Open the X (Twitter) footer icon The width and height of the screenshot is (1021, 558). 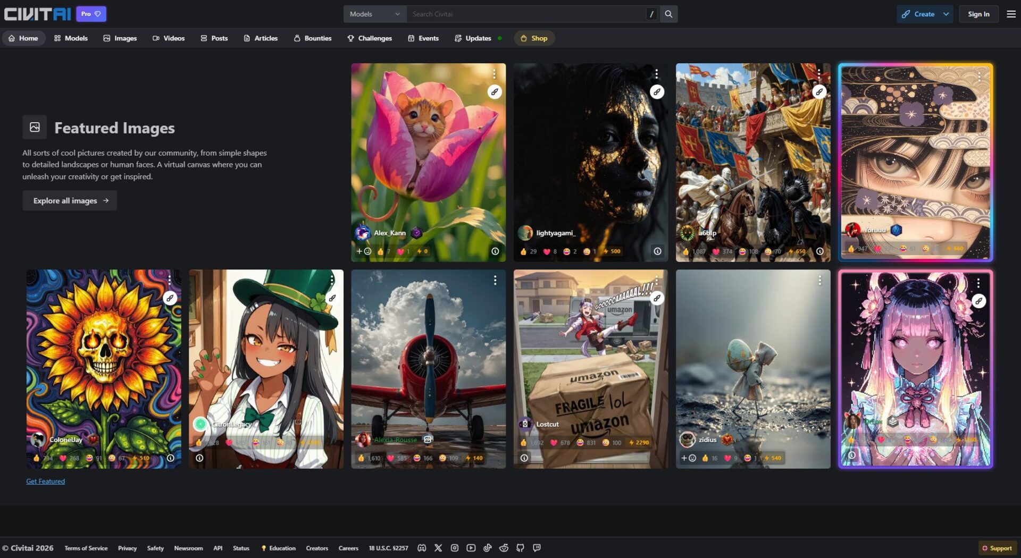438,548
